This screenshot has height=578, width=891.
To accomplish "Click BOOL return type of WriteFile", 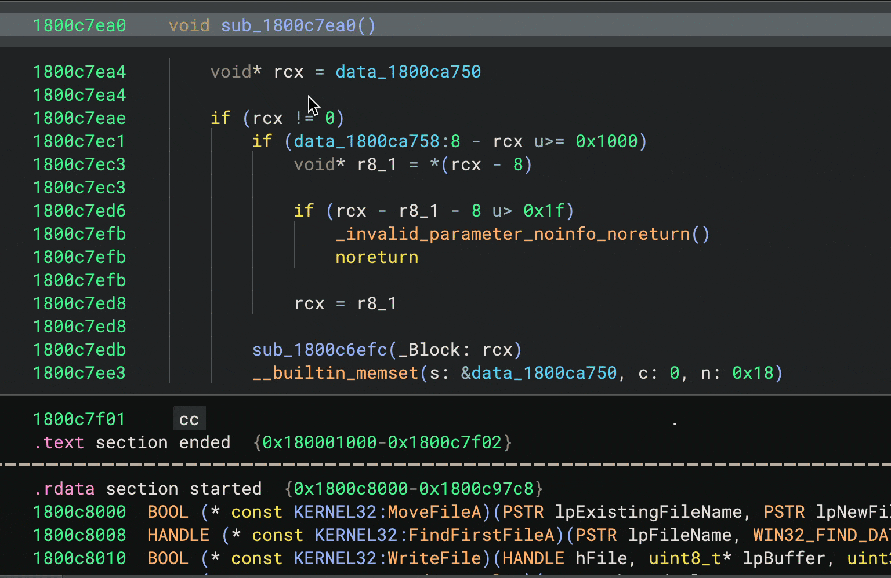I will click(x=168, y=558).
